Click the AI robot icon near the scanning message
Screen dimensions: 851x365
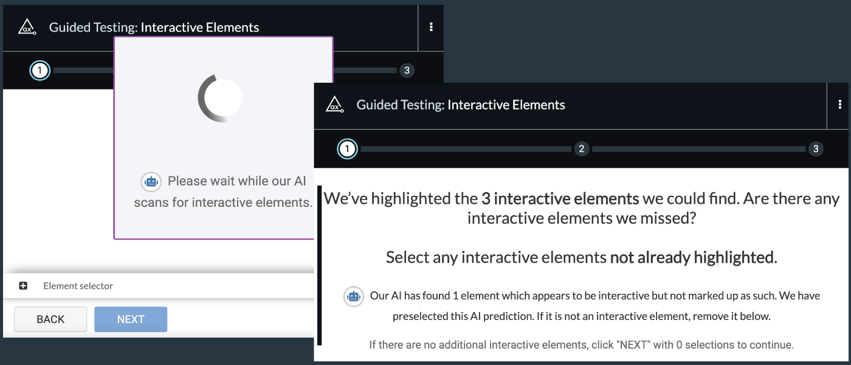click(x=151, y=181)
